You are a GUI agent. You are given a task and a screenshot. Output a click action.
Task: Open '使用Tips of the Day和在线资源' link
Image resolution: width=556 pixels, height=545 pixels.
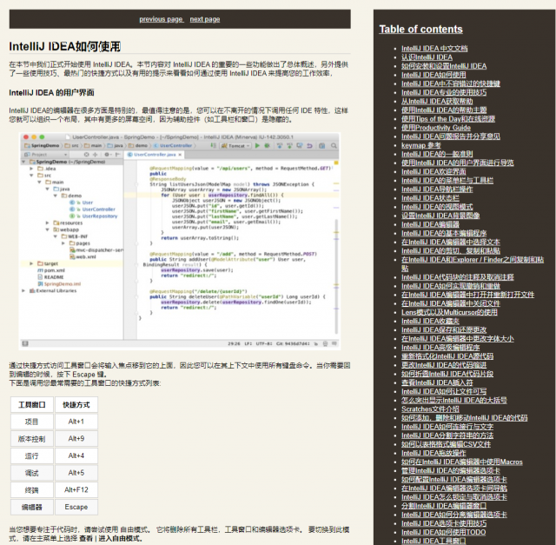click(448, 119)
